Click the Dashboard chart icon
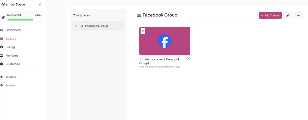 pyautogui.click(x=2, y=30)
